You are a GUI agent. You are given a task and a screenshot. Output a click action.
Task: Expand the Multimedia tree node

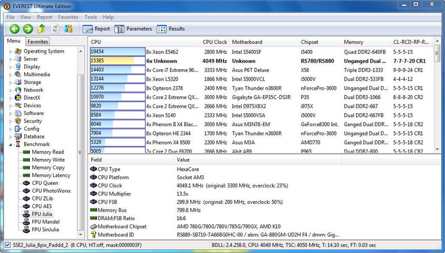click(11, 75)
